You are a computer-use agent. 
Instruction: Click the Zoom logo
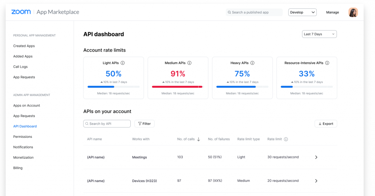point(21,12)
